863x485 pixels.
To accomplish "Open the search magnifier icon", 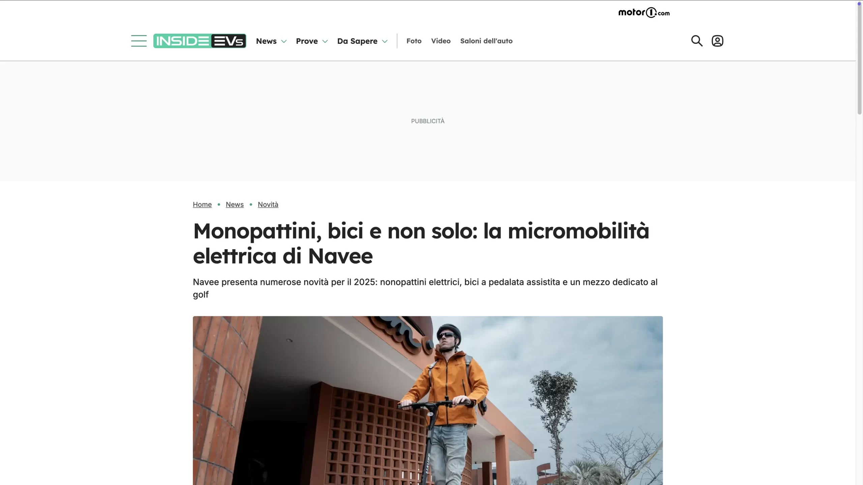I will click(x=697, y=41).
